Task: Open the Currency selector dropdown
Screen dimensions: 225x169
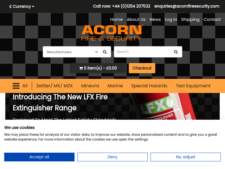Action: (x=22, y=6)
